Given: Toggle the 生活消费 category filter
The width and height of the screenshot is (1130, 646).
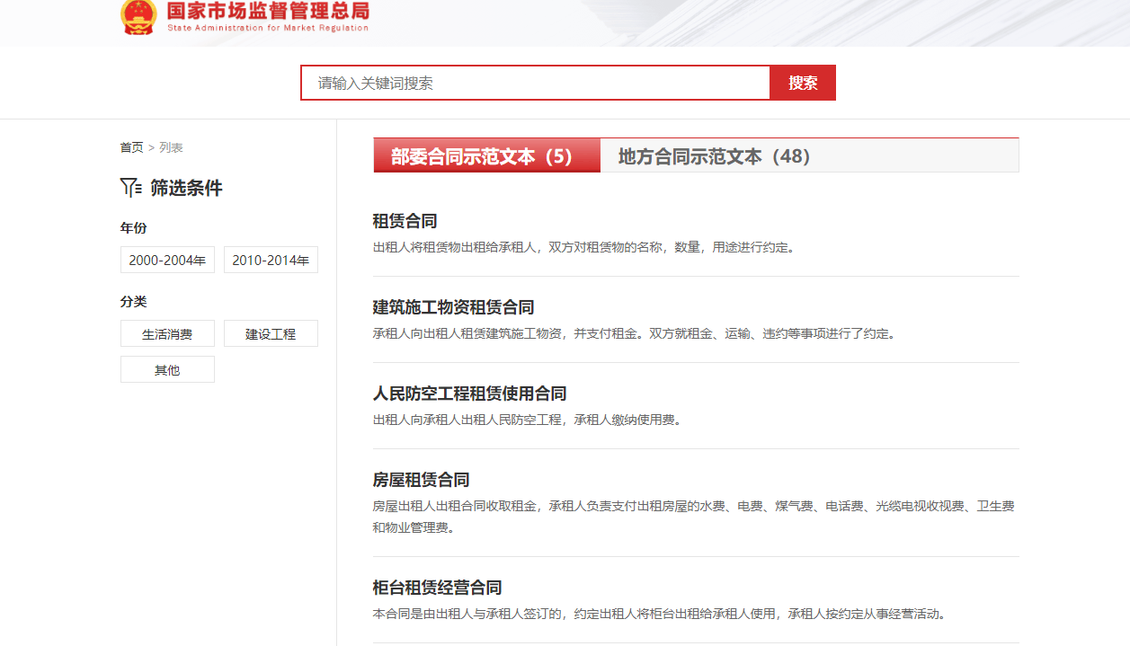Looking at the screenshot, I should 167,334.
